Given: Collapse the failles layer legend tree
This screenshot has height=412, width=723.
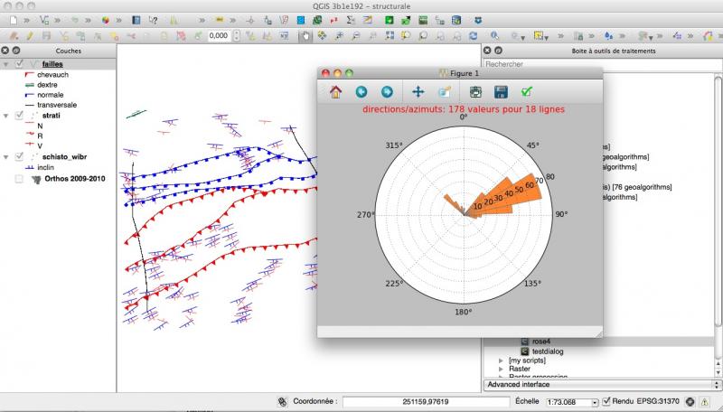Looking at the screenshot, I should (7, 64).
